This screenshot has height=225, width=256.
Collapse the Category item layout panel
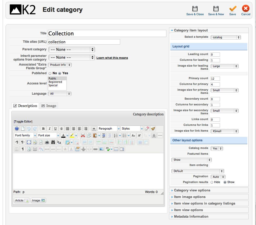(x=209, y=30)
